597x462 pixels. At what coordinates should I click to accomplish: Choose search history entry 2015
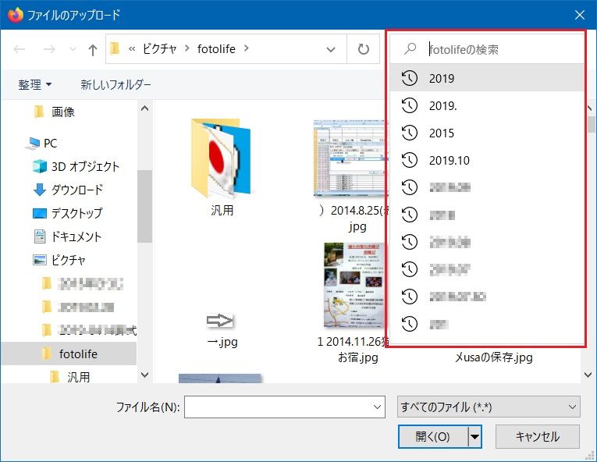click(487, 133)
